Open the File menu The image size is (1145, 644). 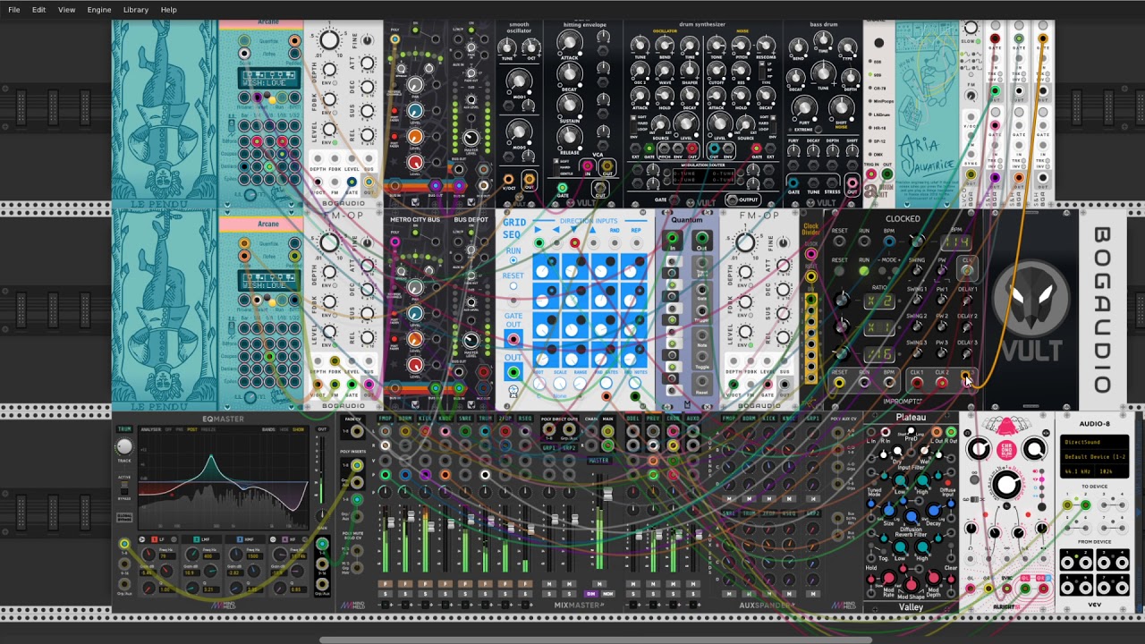point(14,10)
